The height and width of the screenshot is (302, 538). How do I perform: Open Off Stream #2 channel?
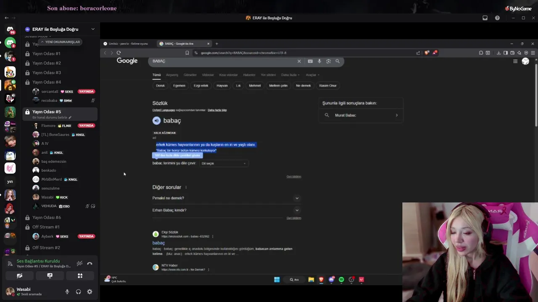46,247
